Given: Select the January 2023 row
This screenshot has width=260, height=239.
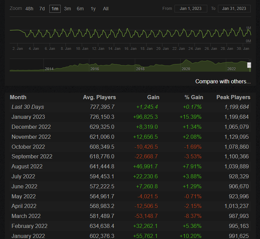Looking at the screenshot, I should point(28,117).
